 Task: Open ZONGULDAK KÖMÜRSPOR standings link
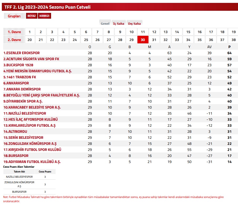[x=30, y=144]
